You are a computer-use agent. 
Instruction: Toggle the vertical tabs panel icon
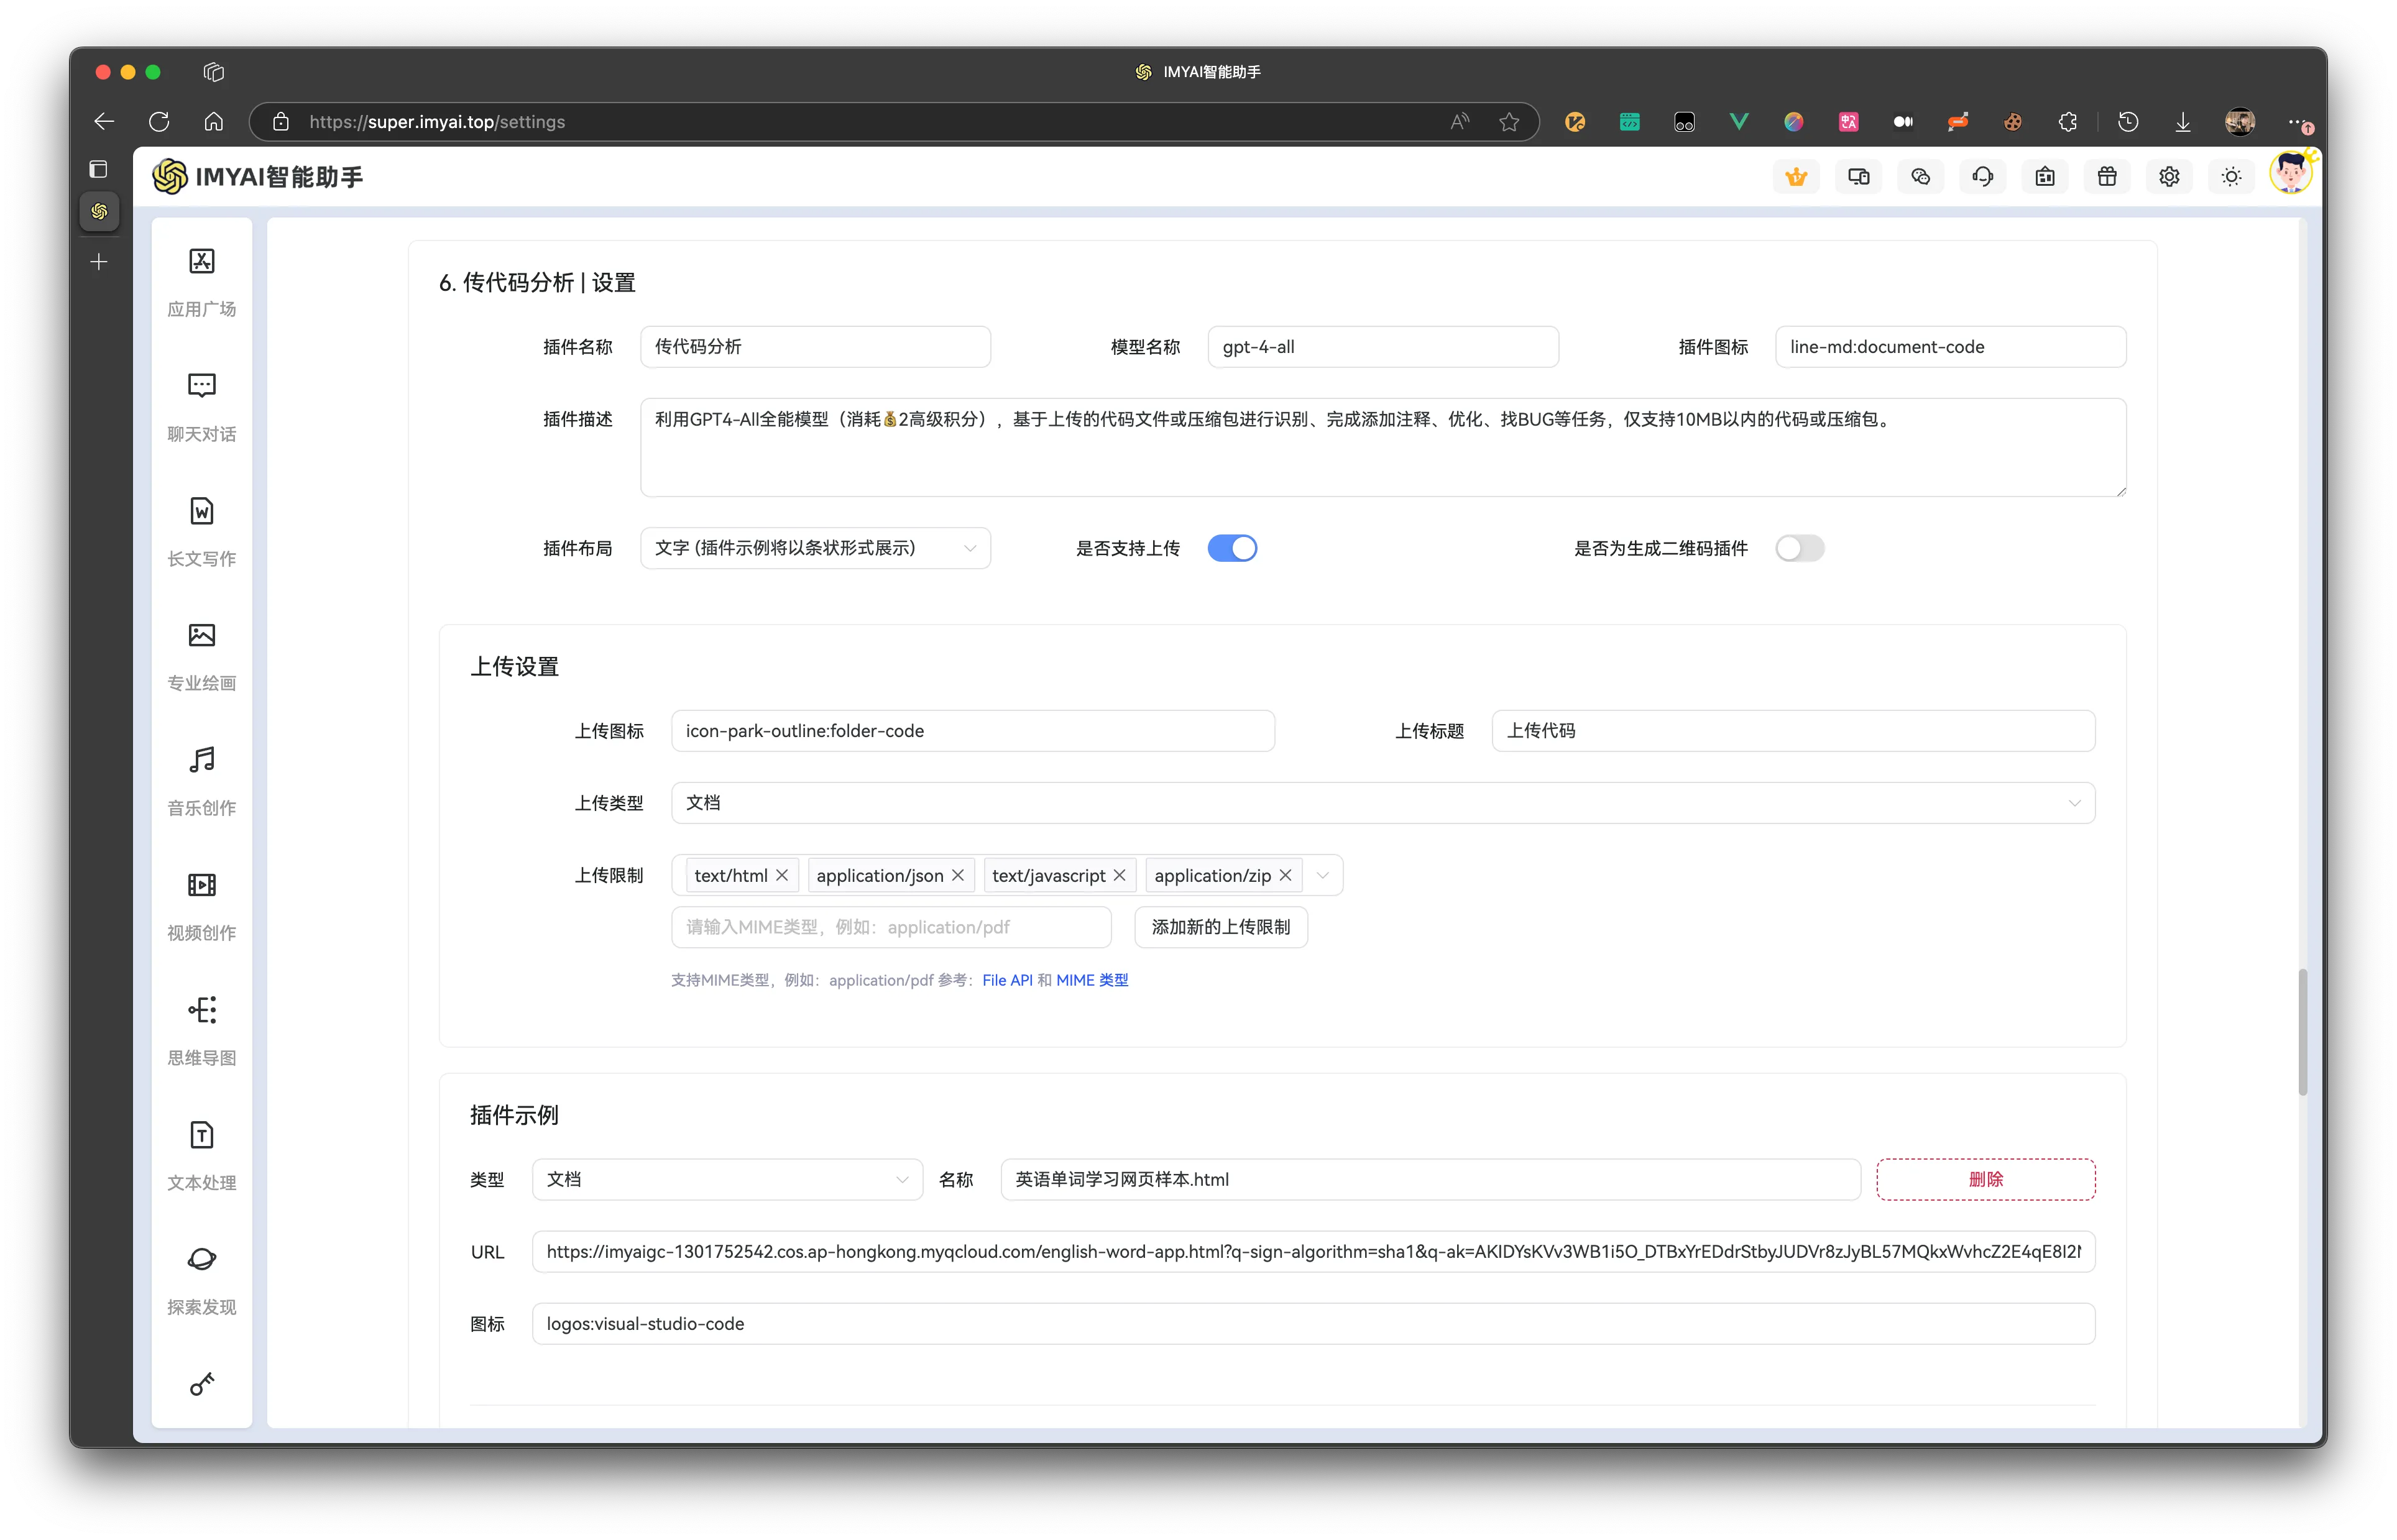98,169
